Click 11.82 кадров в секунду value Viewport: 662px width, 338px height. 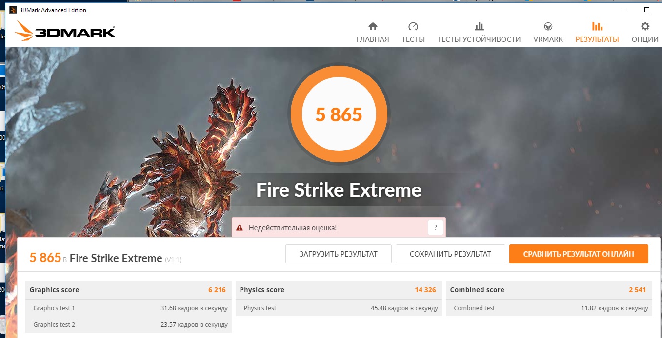[615, 308]
